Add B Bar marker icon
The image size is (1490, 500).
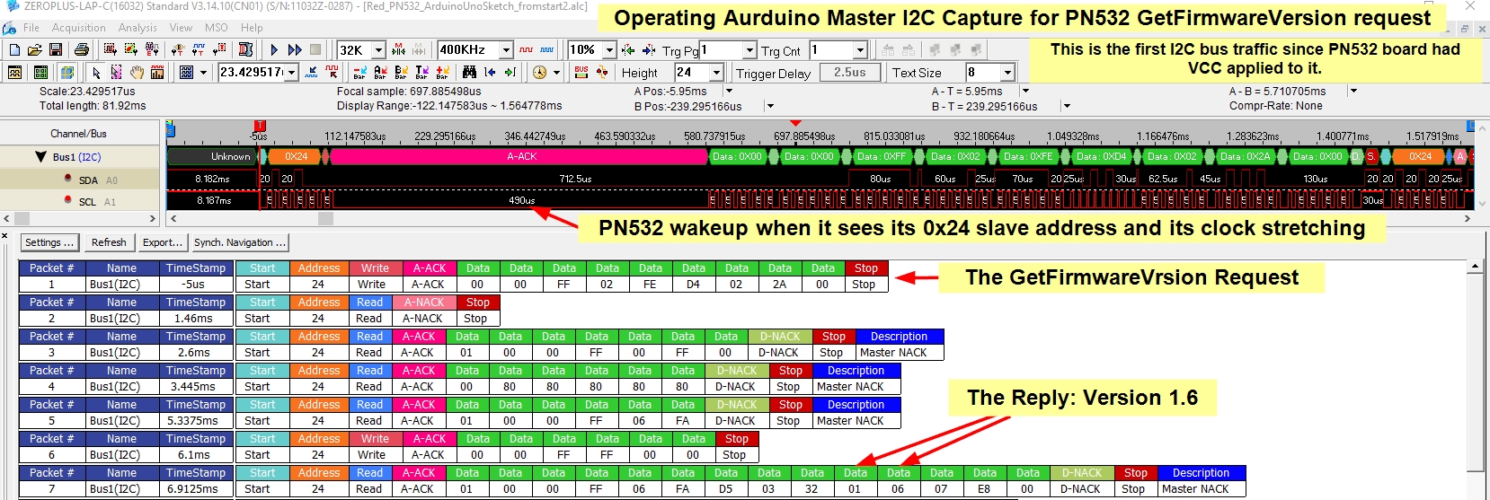click(x=401, y=72)
